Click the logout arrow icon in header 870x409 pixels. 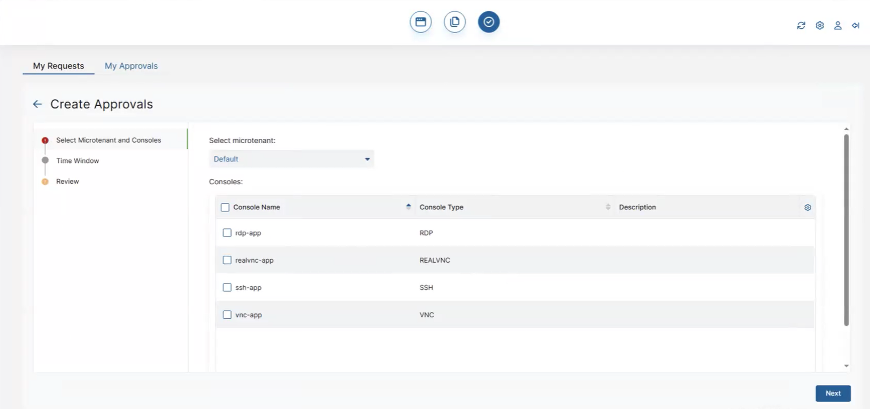click(856, 26)
